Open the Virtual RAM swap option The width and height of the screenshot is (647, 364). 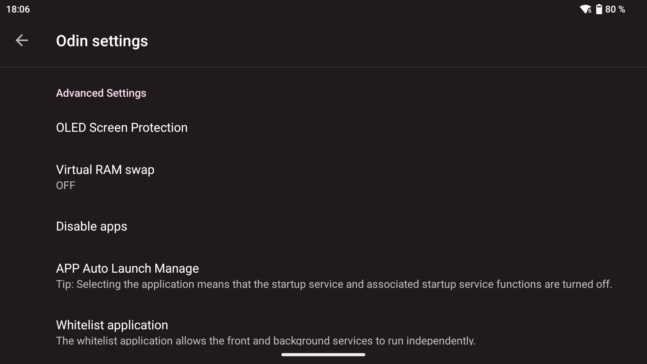pos(105,170)
